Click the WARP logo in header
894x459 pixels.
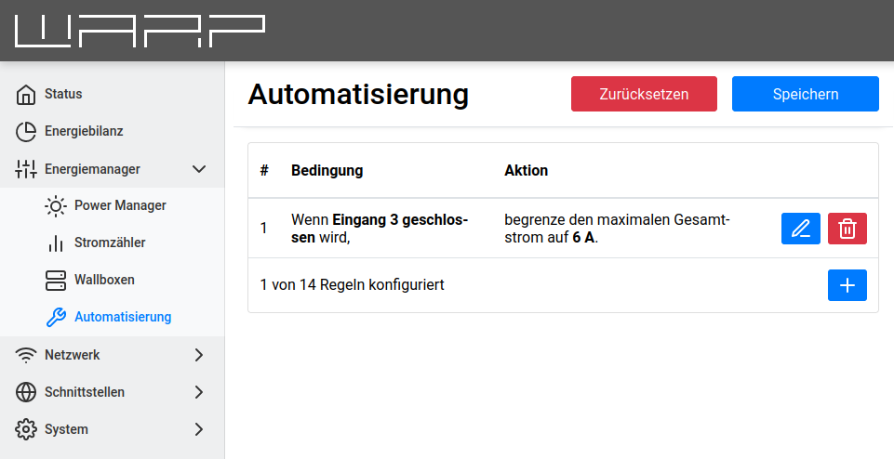pyautogui.click(x=140, y=31)
